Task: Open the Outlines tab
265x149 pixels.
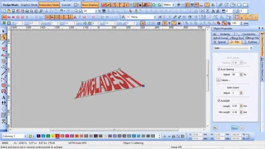Action: [251, 42]
